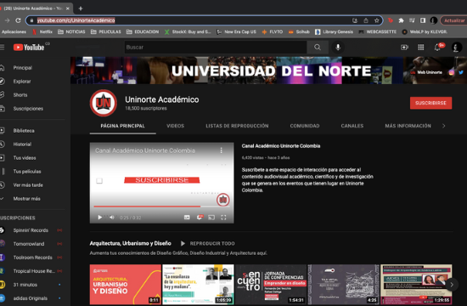The width and height of the screenshot is (467, 306).
Task: Show next videos in Arquitectura shelf
Action: 452,285
